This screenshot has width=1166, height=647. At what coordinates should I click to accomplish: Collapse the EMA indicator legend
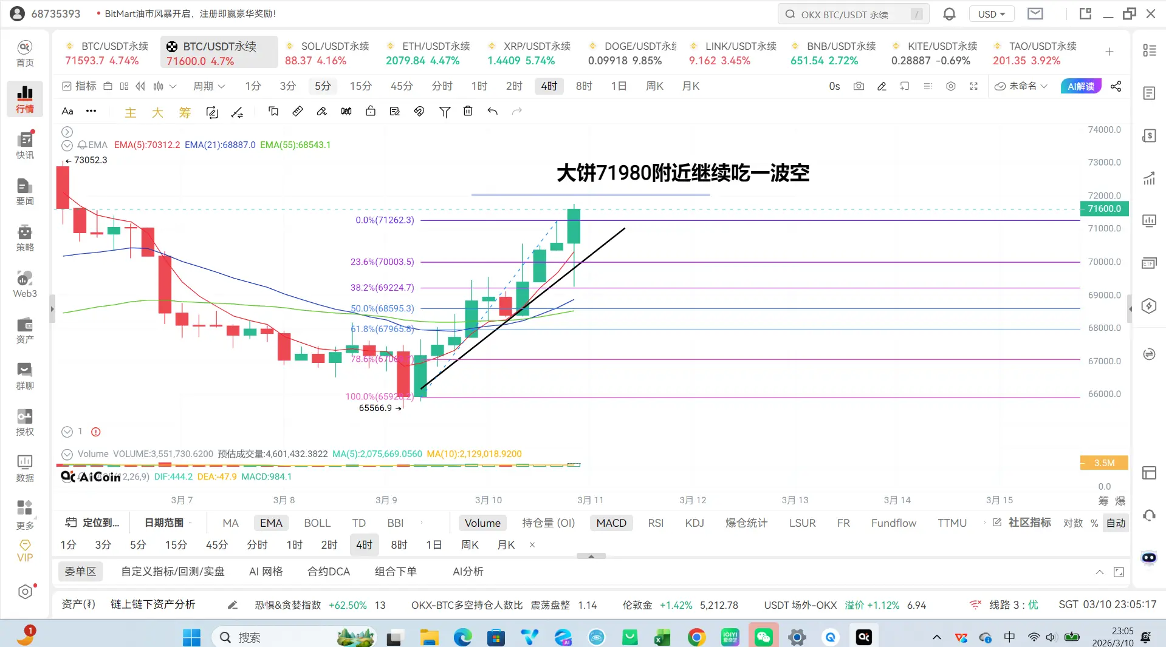pos(67,145)
